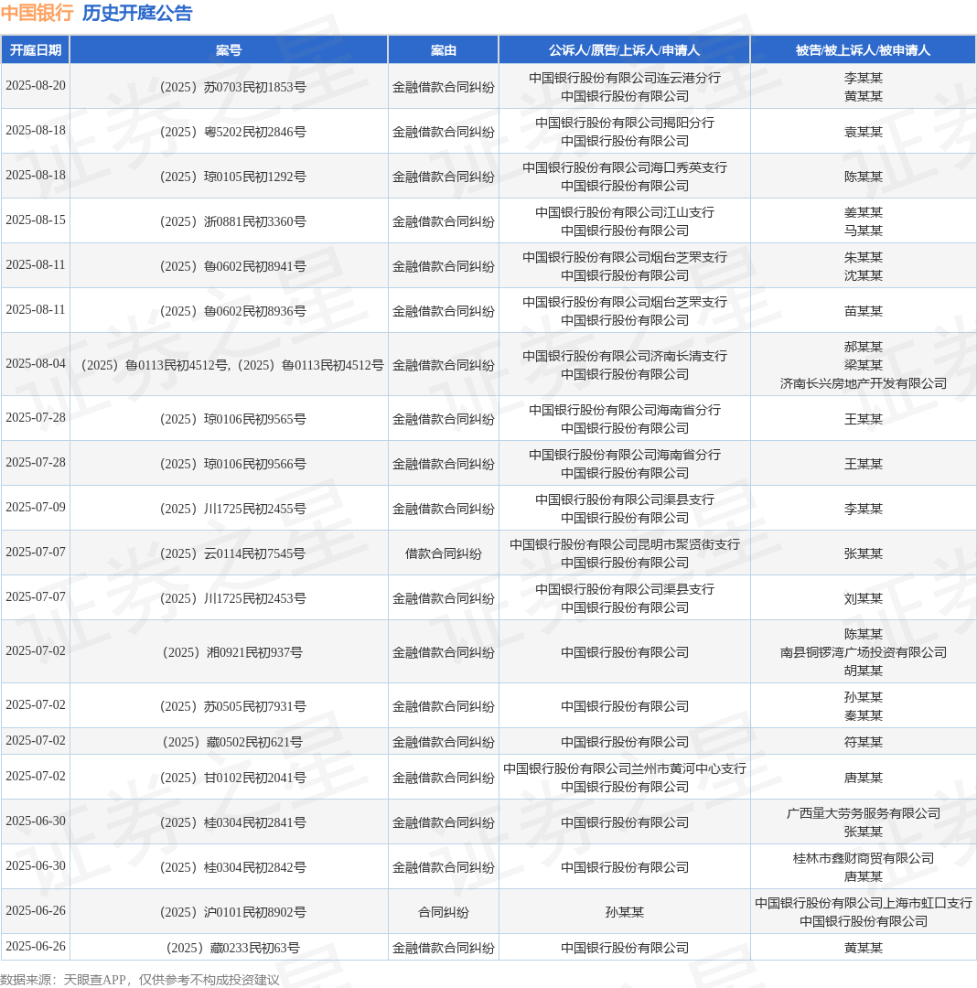Click the 案号 column header
977x988 pixels.
(x=229, y=50)
